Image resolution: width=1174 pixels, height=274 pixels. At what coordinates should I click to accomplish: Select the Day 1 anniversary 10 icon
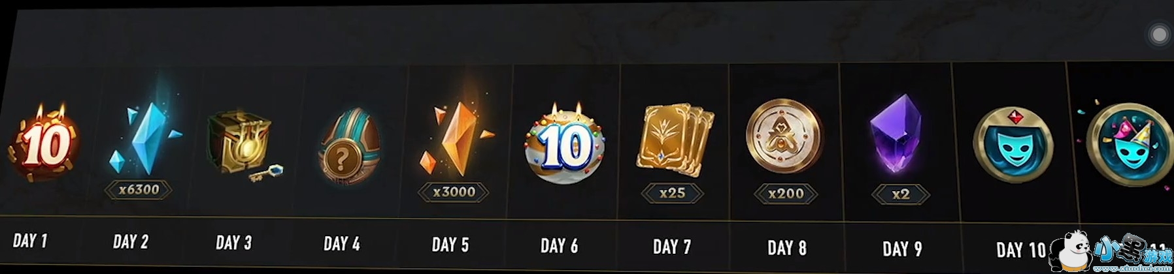44,143
